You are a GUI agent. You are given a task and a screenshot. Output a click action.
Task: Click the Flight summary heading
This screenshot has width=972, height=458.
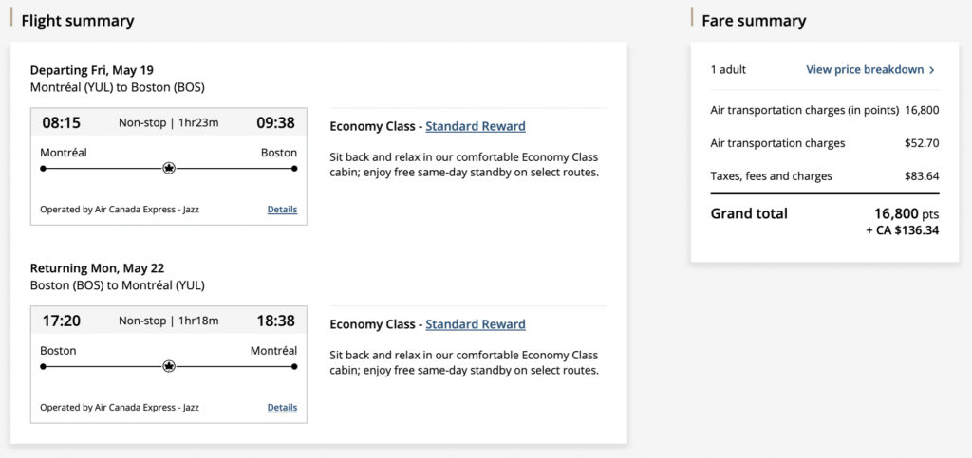(78, 21)
